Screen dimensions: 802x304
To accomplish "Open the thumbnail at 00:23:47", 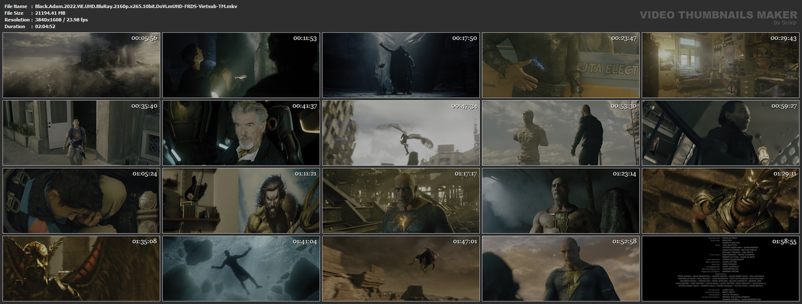I will tap(560, 65).
